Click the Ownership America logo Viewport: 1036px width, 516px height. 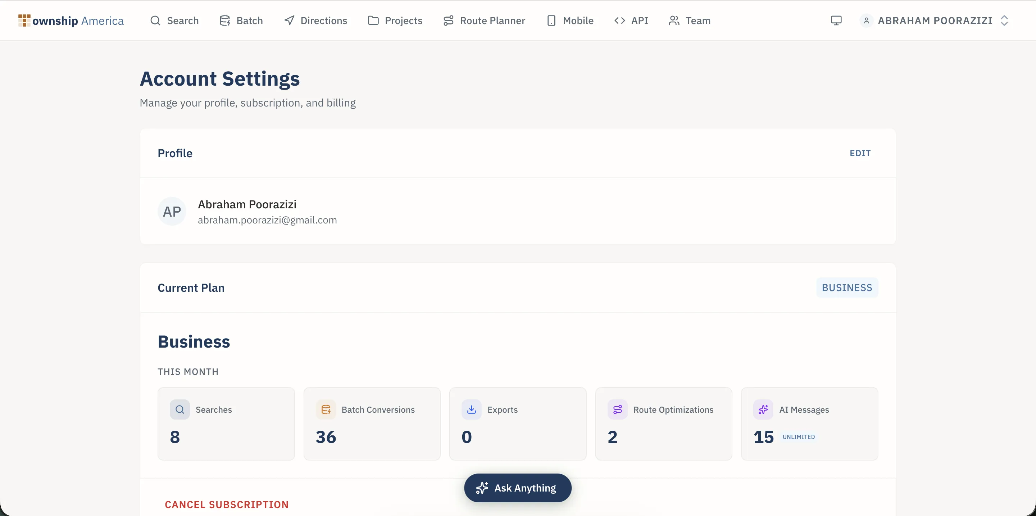[x=71, y=21]
